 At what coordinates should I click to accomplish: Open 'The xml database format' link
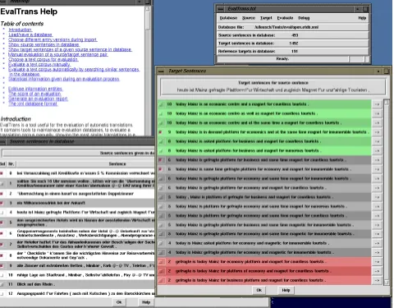(33, 104)
